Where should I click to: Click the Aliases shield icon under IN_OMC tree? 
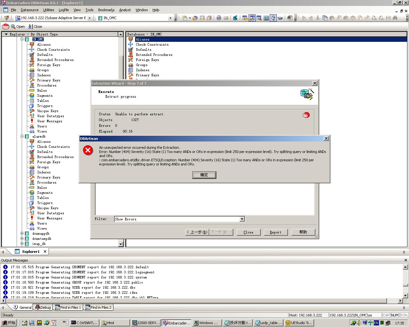[x=32, y=44]
